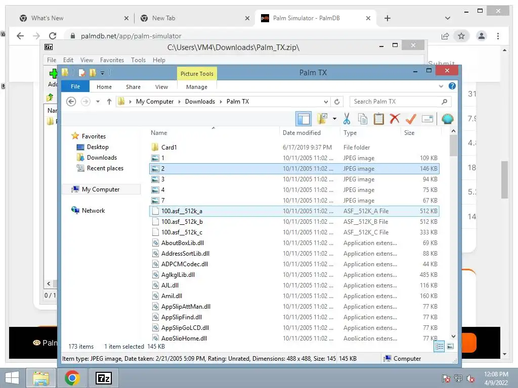Viewport: 518px width, 388px height.
Task: Click Windows Start button
Action: [12, 378]
